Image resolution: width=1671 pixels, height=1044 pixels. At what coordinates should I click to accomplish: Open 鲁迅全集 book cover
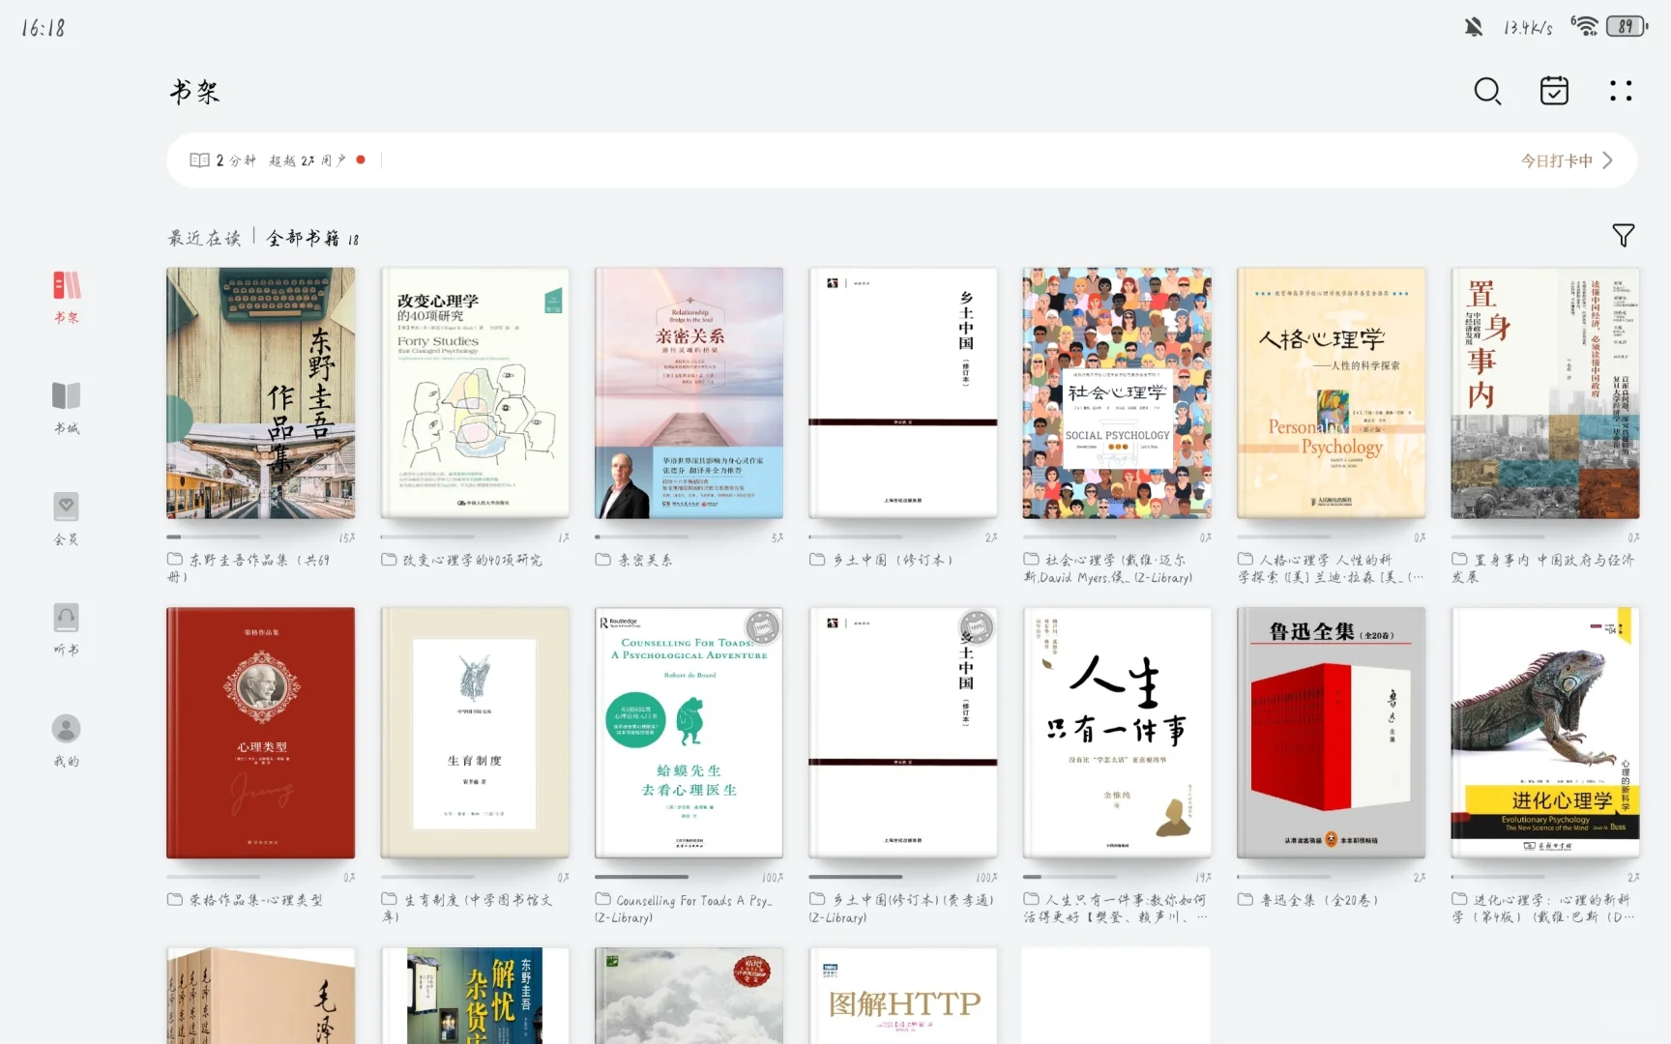1332,733
